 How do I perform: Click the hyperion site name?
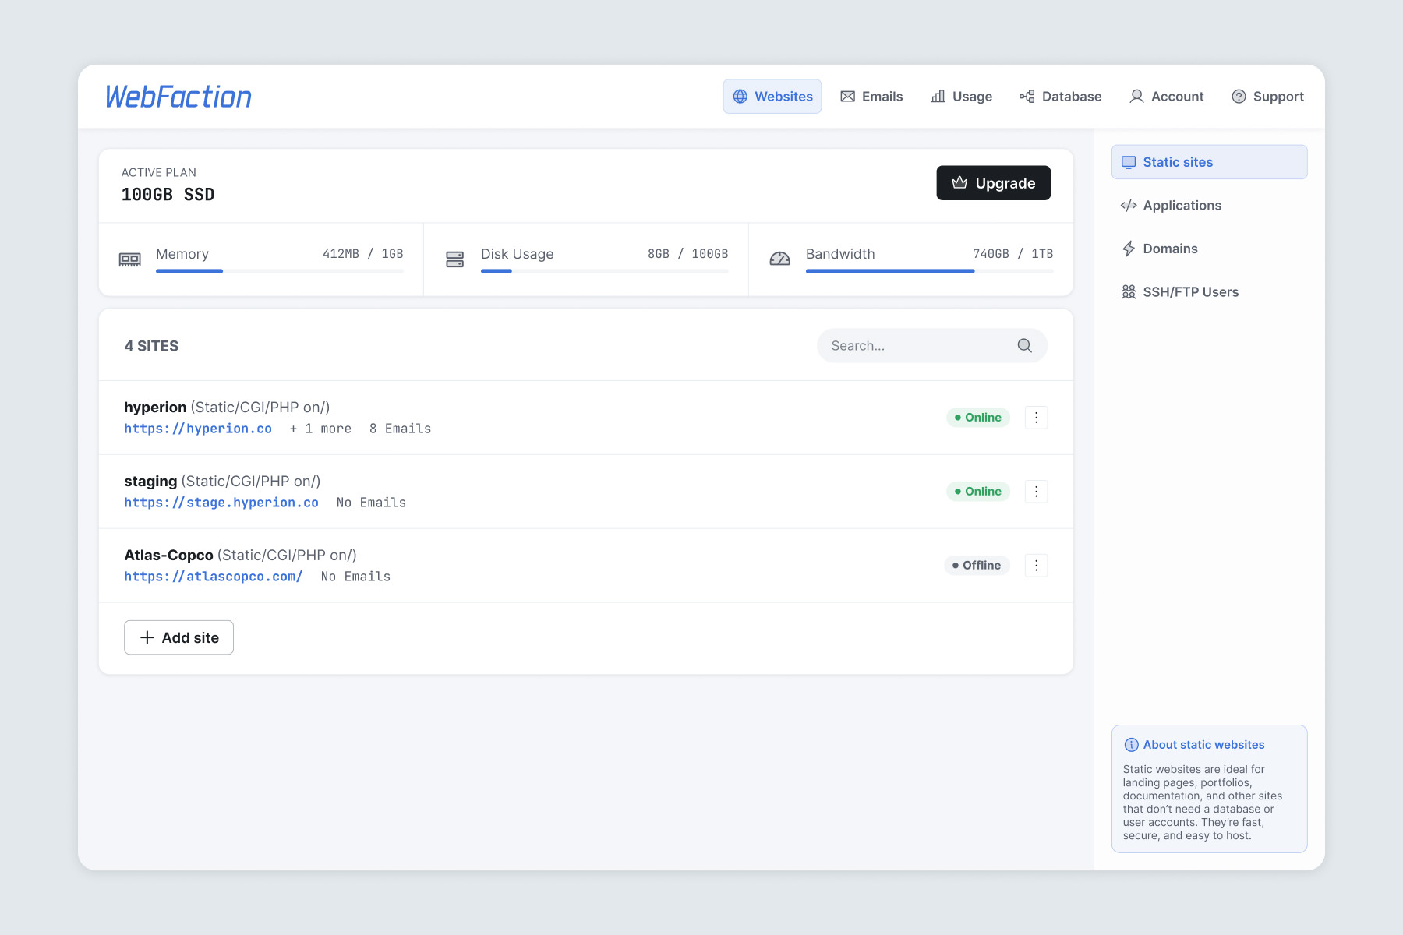(x=155, y=407)
